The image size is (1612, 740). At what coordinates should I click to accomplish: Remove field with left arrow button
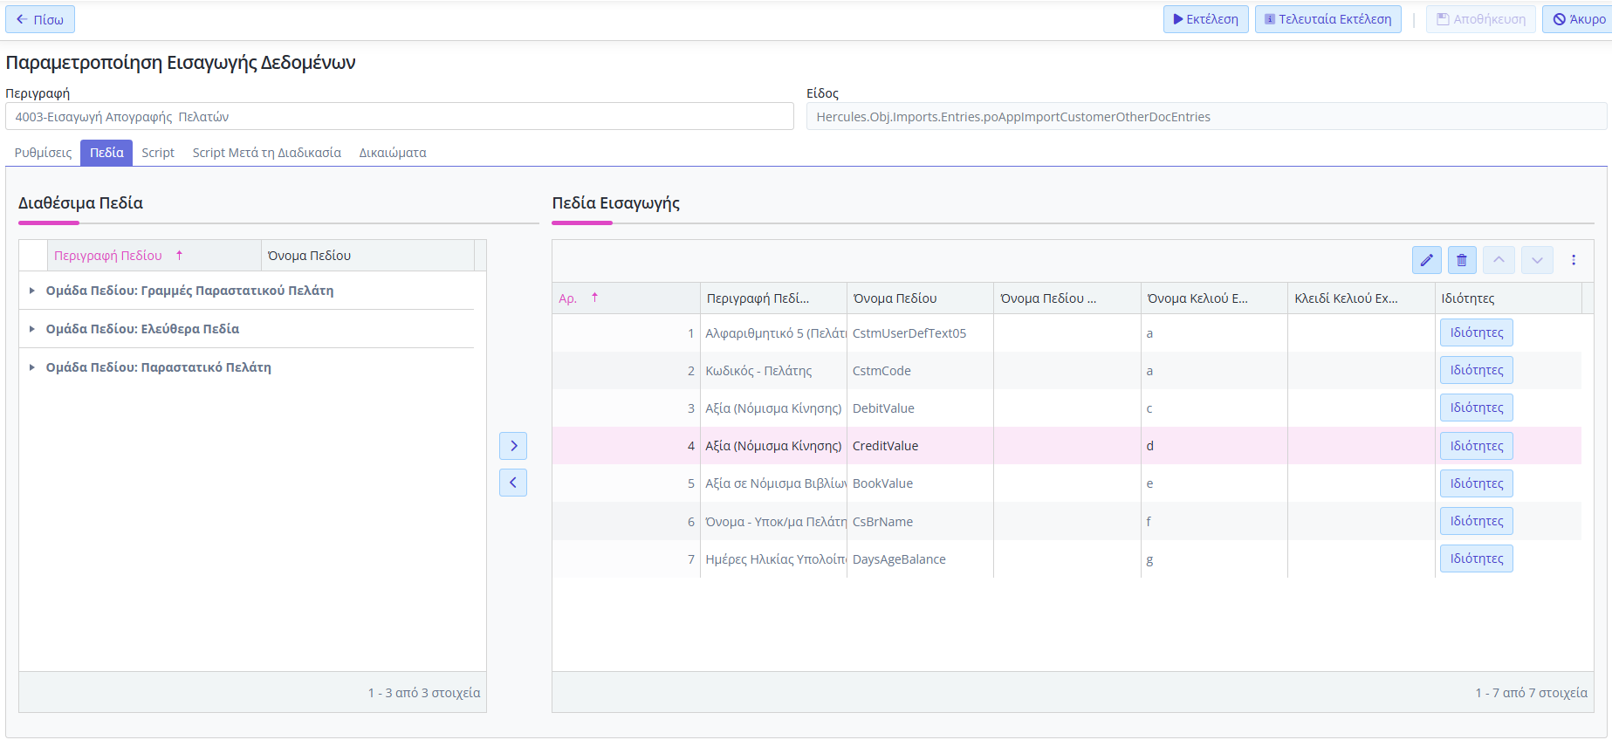click(x=513, y=483)
